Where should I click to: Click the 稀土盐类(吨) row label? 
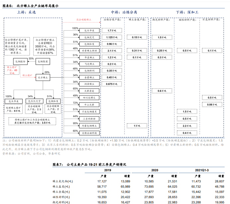tap(61, 187)
